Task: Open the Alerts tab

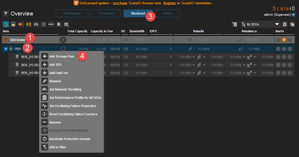Action: 167,13
